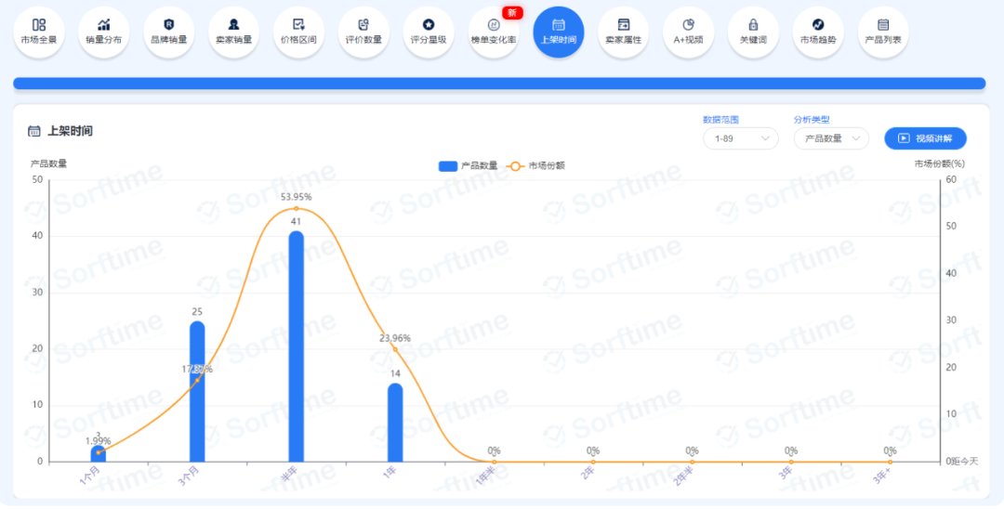Image resolution: width=1004 pixels, height=509 pixels.
Task: Click the 上架时间 panel heading text
Action: point(70,131)
